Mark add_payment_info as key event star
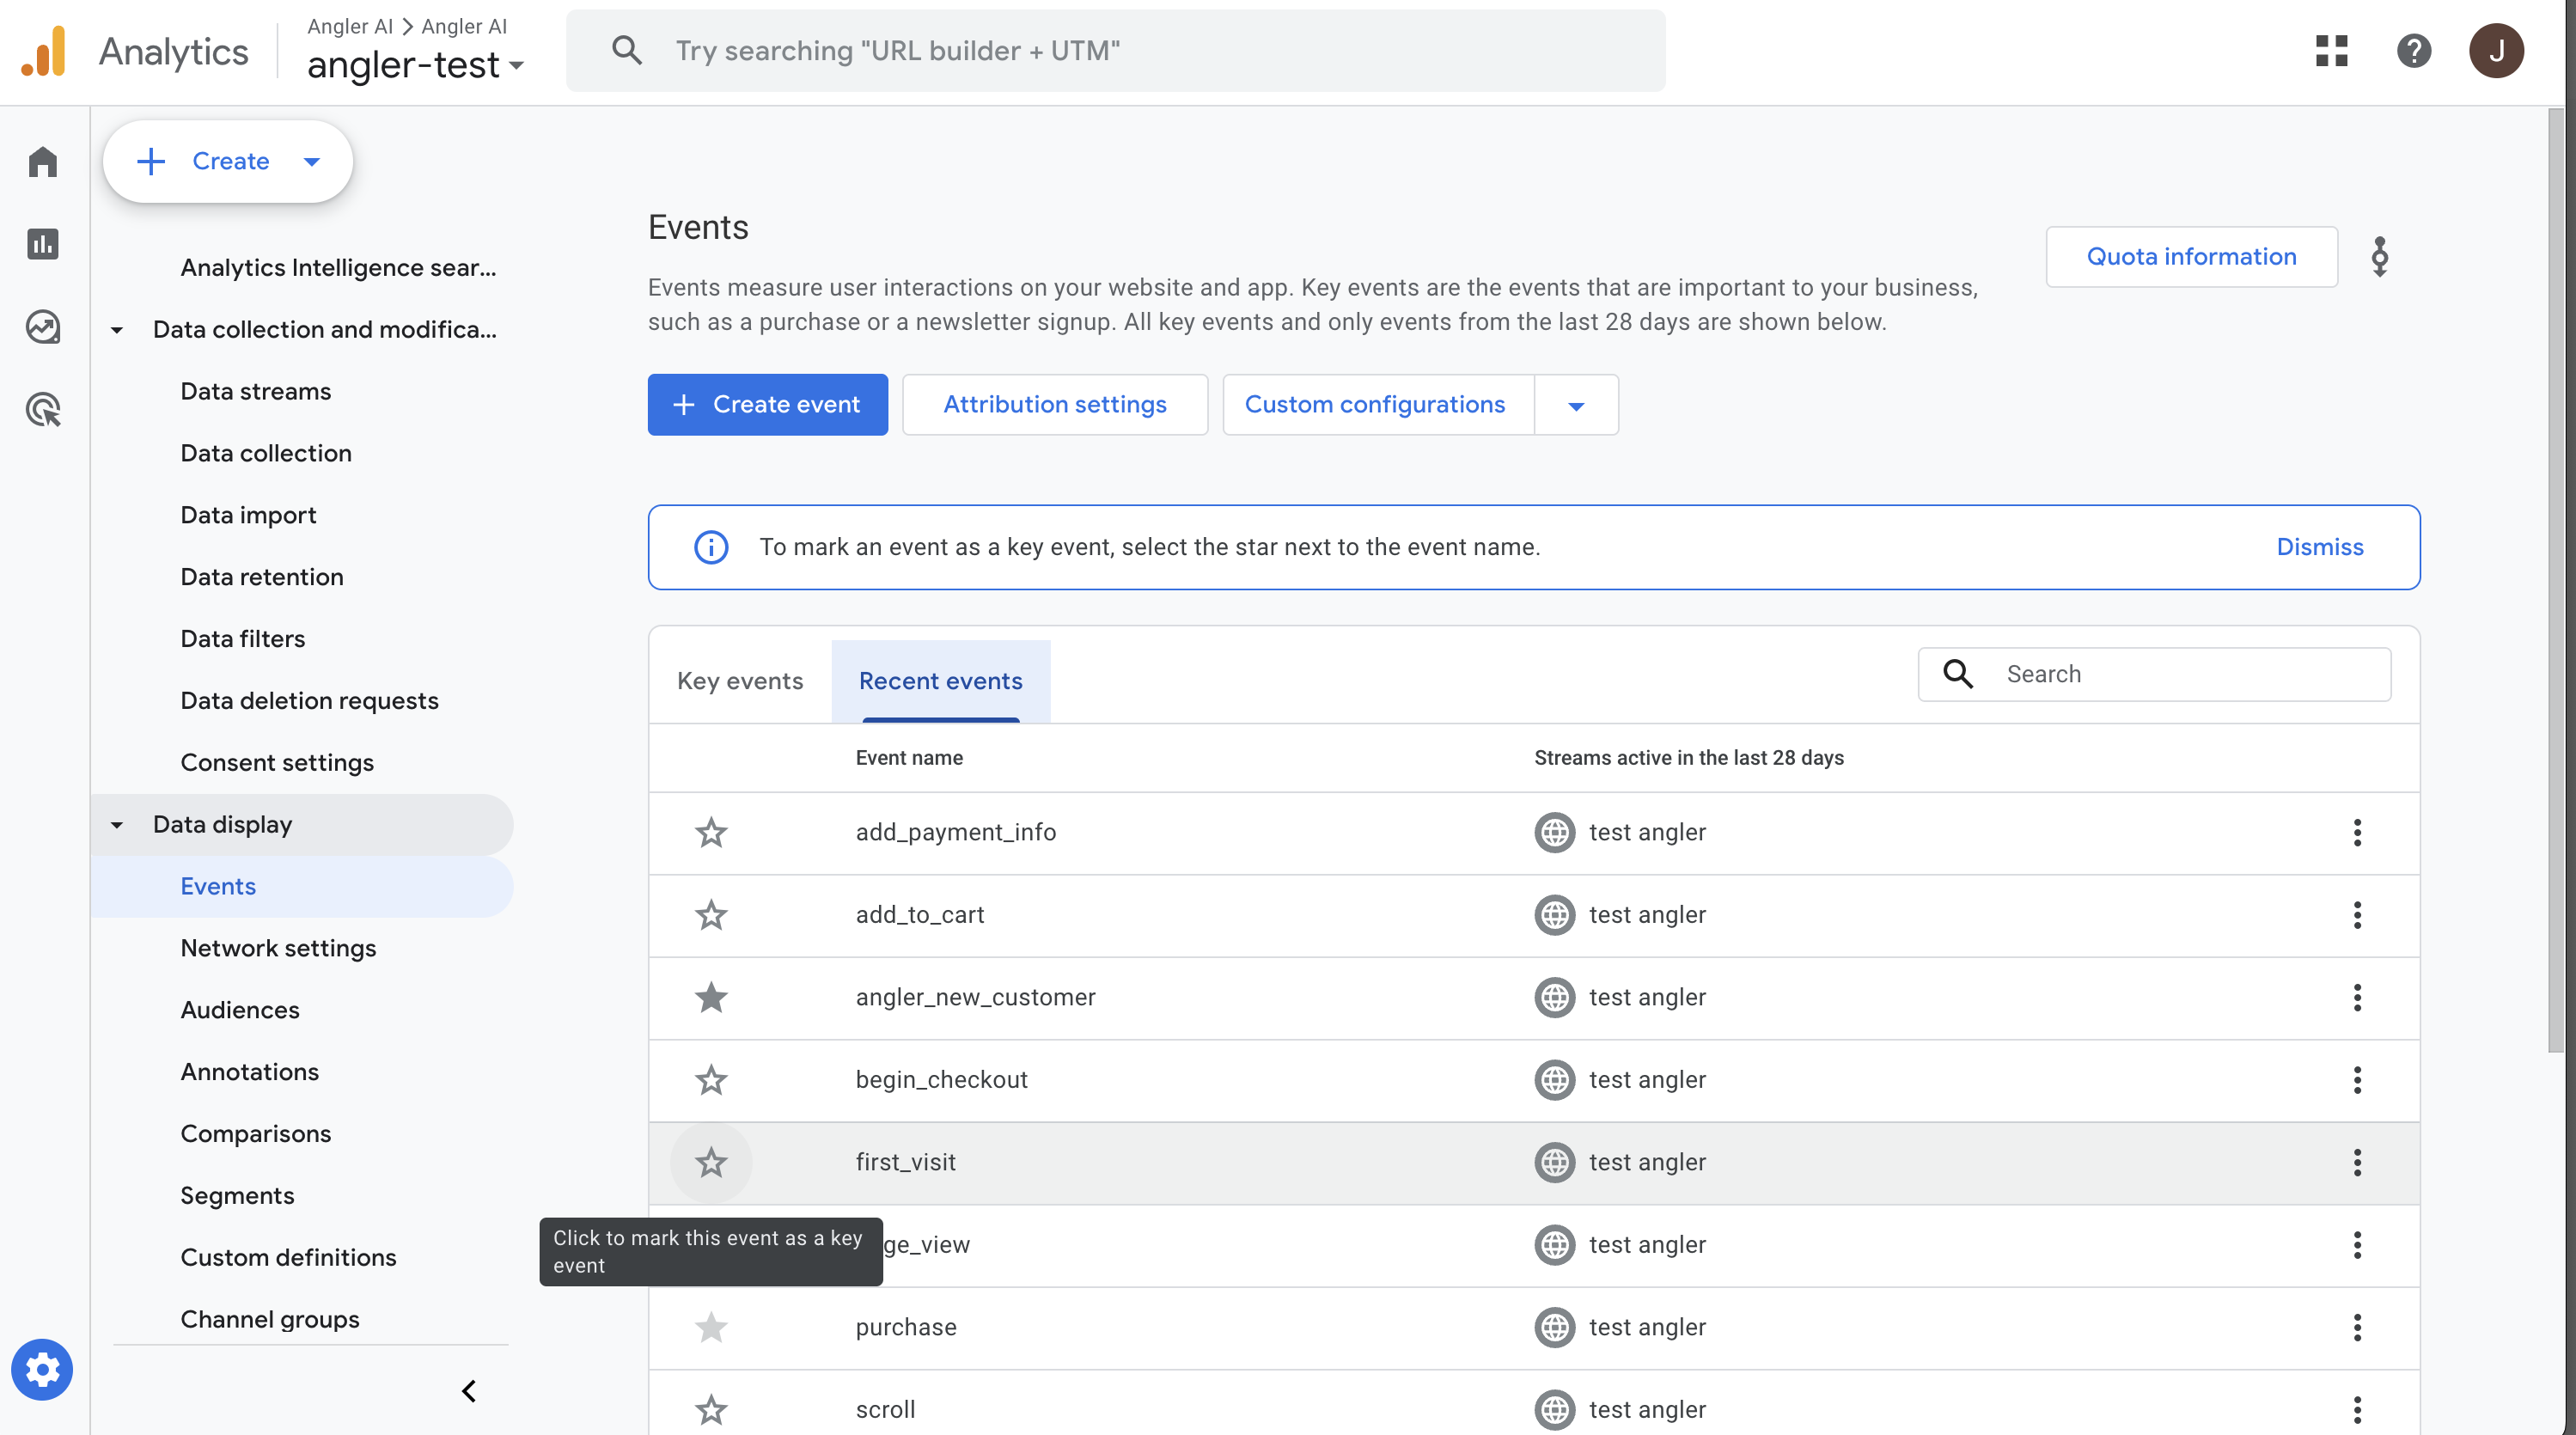This screenshot has height=1435, width=2576. [711, 833]
